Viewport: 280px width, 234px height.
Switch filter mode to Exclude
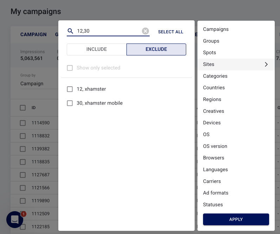pos(156,49)
